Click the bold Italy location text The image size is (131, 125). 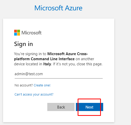click(47, 64)
